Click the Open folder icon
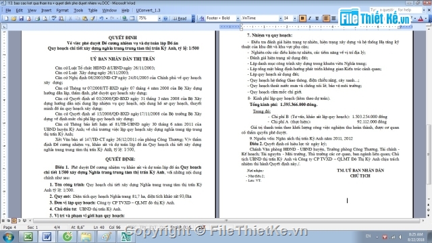The width and height of the screenshot is (432, 243). (13, 18)
